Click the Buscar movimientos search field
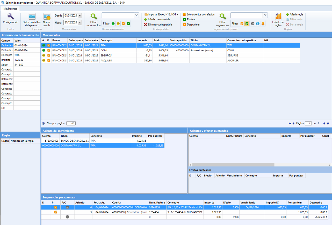This screenshot has width=332, height=225. [118, 15]
